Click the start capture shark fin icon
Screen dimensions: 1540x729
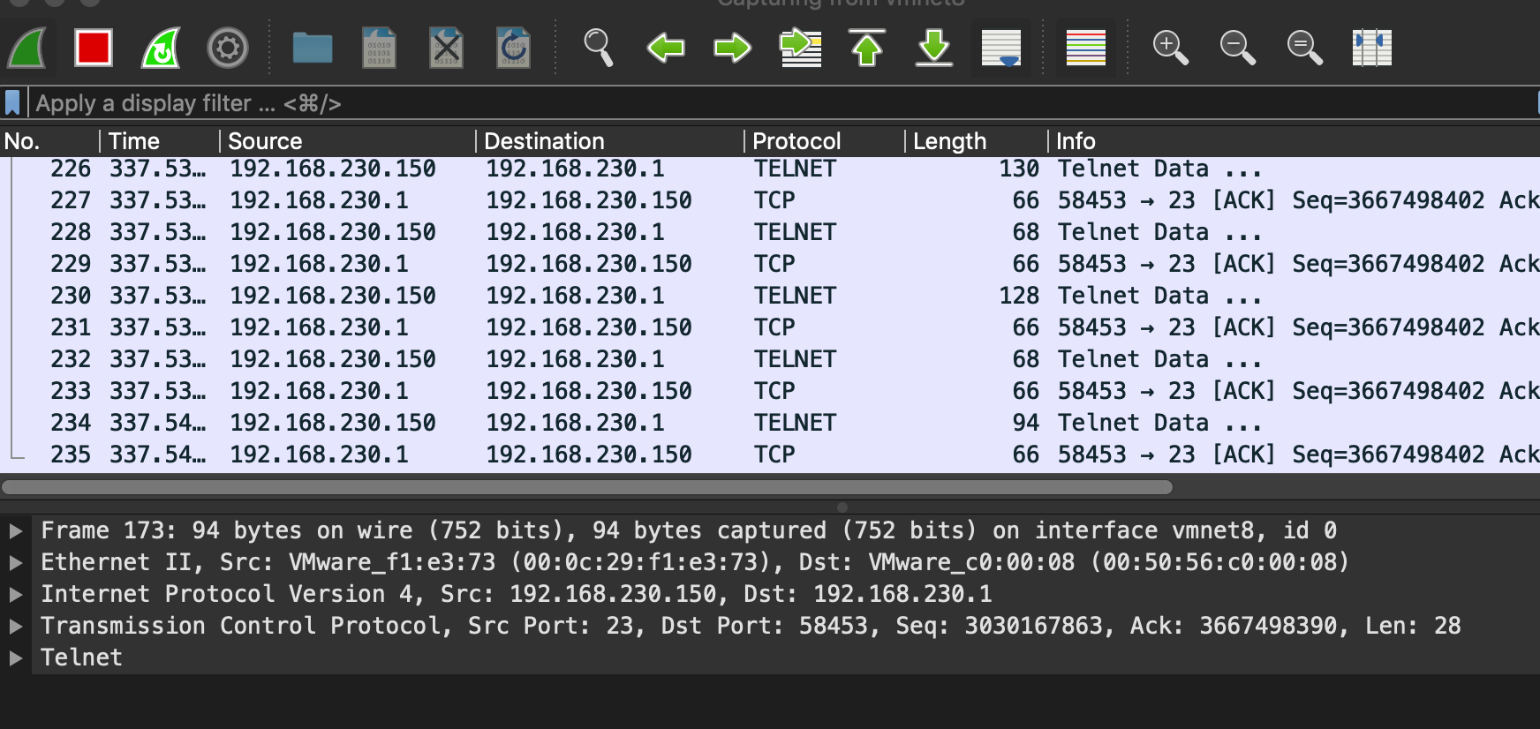pyautogui.click(x=27, y=48)
